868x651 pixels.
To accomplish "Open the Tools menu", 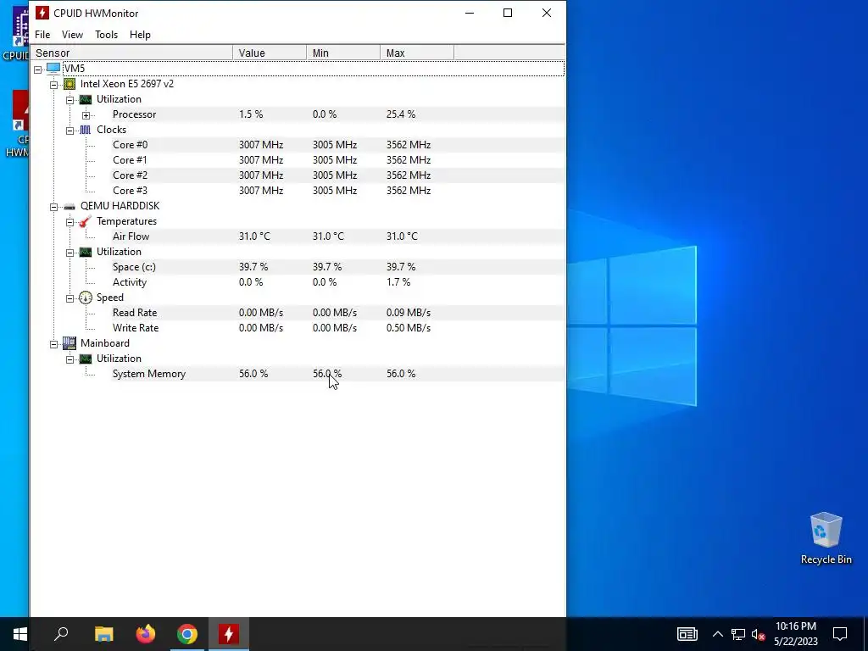I will [x=106, y=34].
